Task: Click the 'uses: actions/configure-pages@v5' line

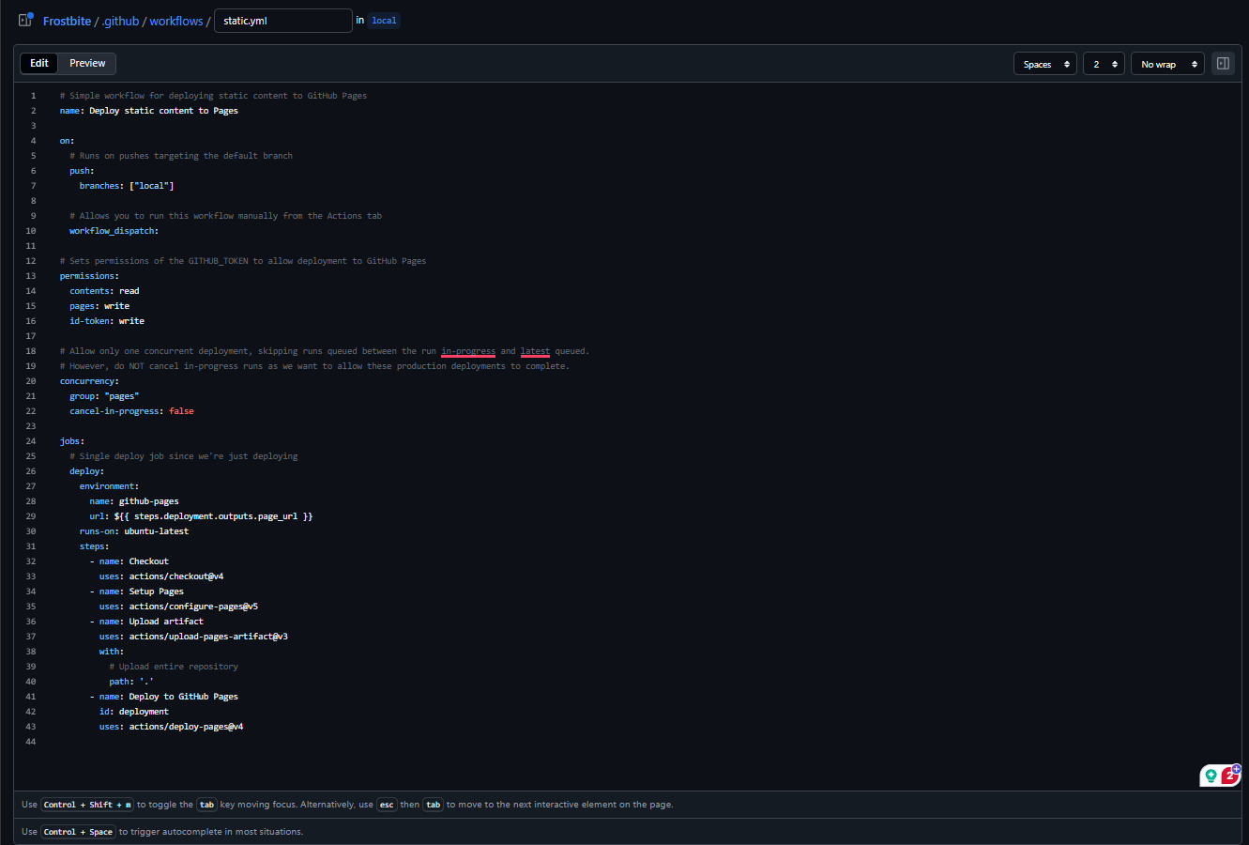Action: tap(178, 607)
